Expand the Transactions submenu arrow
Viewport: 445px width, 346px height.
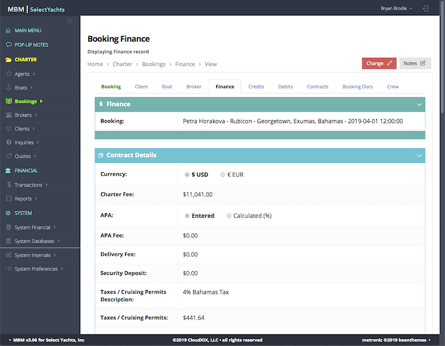click(x=46, y=185)
